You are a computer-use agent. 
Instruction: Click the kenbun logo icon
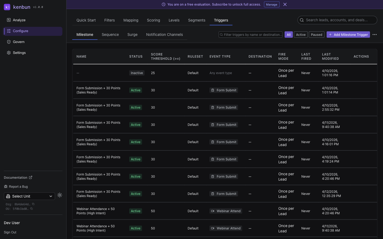click(7, 7)
